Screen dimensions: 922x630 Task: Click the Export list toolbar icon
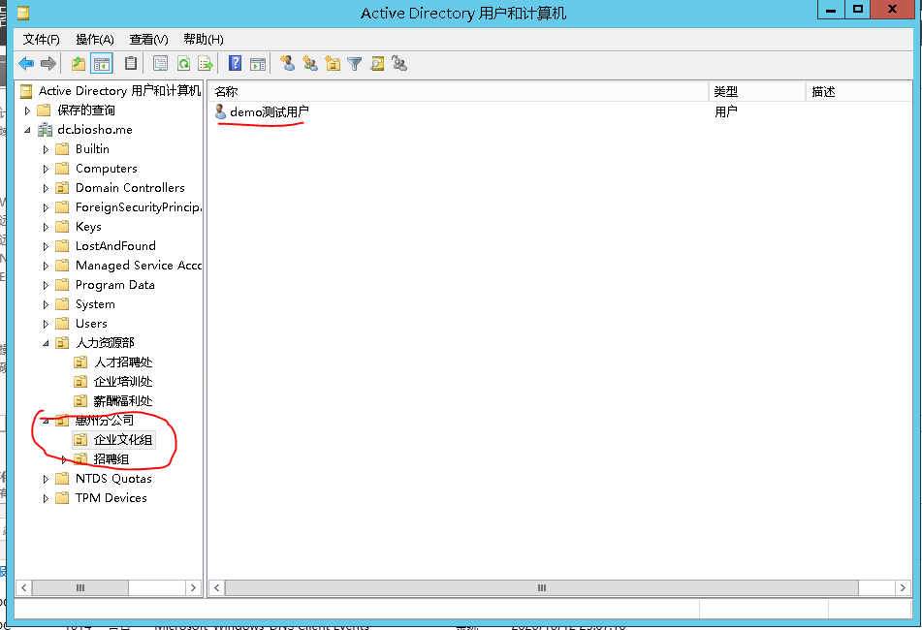tap(205, 64)
